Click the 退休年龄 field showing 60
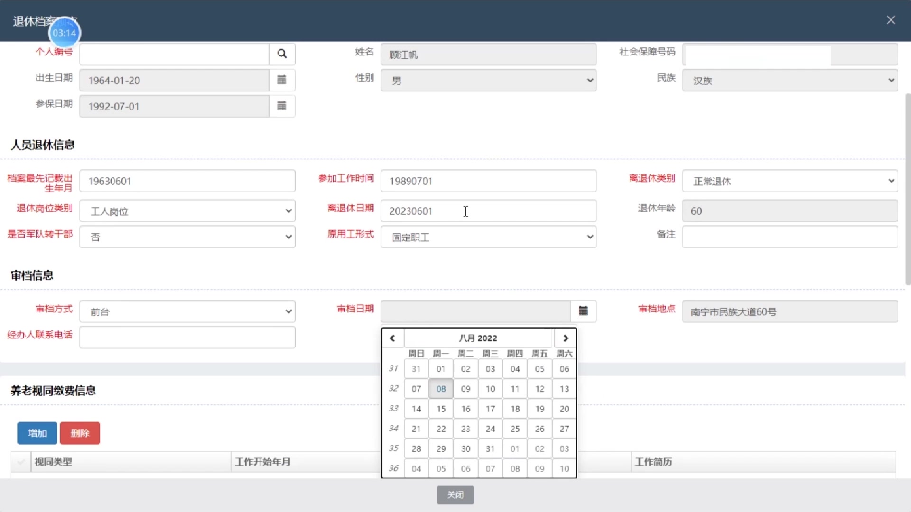The height and width of the screenshot is (512, 911). [790, 211]
